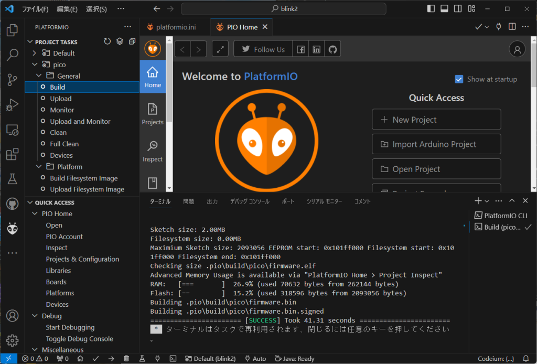Open Accounts menu in activity bar
Screen dimensions: 537x364
13,315
